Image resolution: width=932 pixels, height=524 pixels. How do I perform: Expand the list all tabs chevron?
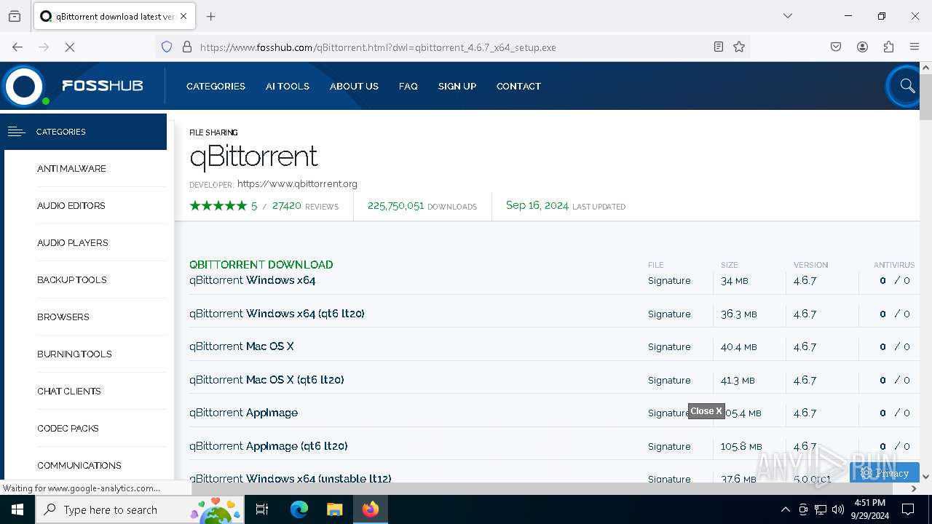pyautogui.click(x=787, y=16)
